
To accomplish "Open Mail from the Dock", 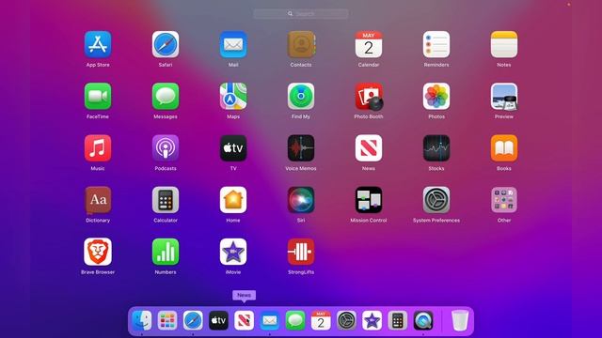I will [x=270, y=320].
